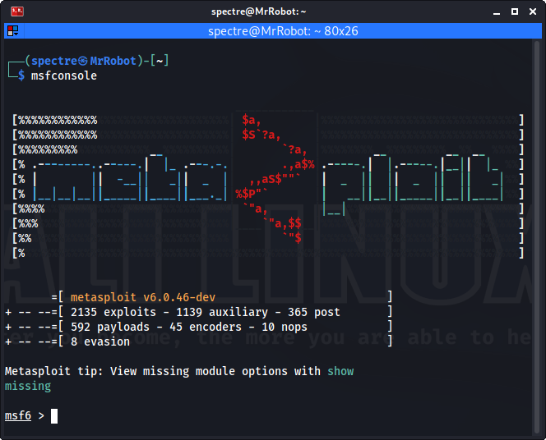Click the Terminator app icon in title bar
The width and height of the screenshot is (546, 440).
tap(17, 11)
